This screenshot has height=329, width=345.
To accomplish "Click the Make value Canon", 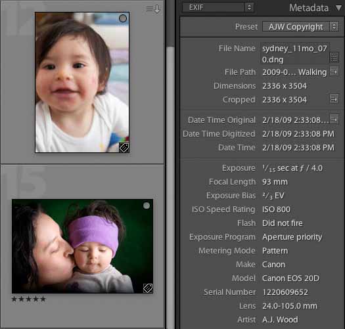I will pyautogui.click(x=274, y=265).
